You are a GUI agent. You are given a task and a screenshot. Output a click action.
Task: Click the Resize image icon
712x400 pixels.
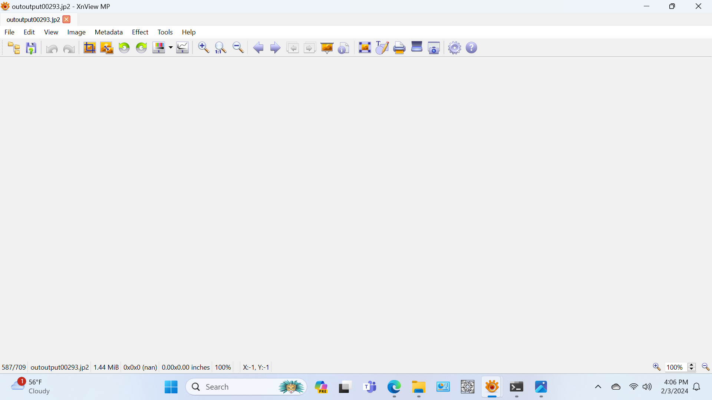107,48
